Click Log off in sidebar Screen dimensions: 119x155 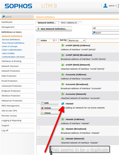click(5, 130)
